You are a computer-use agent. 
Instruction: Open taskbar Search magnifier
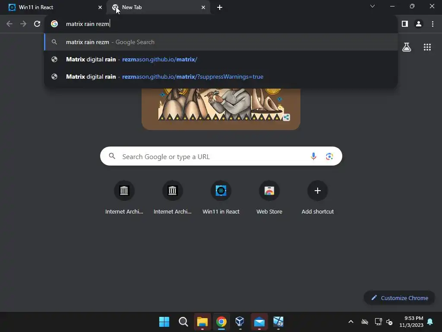tap(183, 322)
